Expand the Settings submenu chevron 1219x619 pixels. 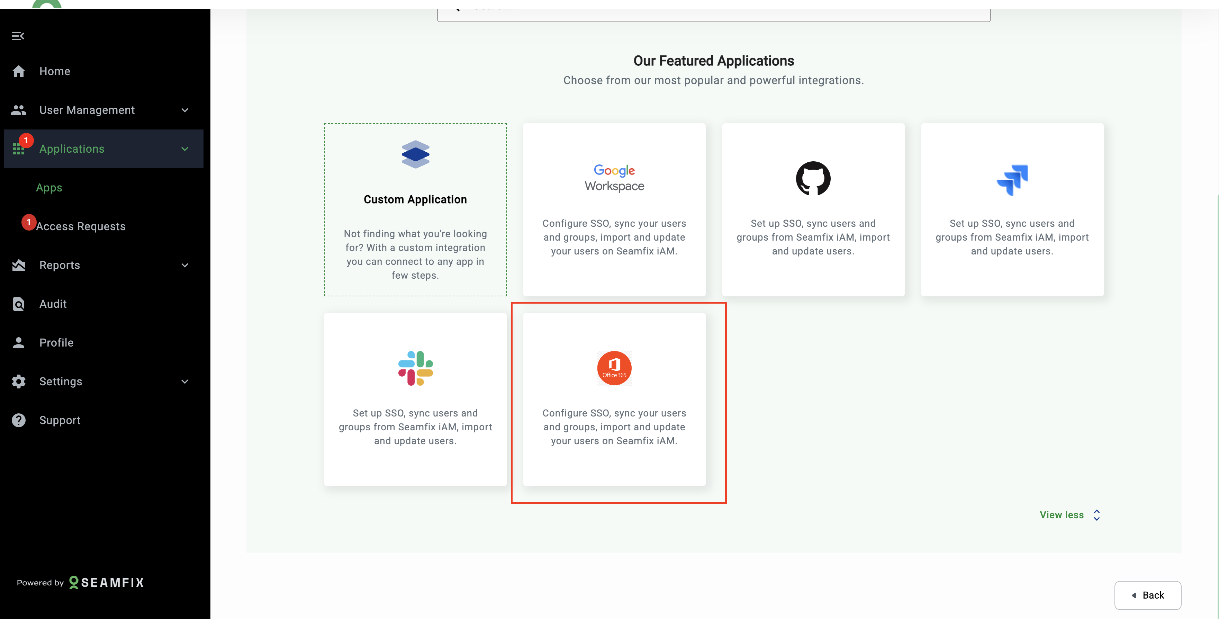(184, 382)
